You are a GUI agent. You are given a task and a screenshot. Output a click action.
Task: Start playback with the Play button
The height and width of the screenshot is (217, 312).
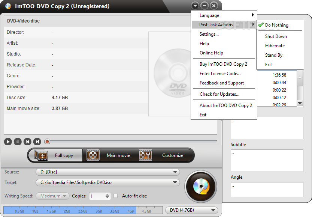(x=8, y=142)
